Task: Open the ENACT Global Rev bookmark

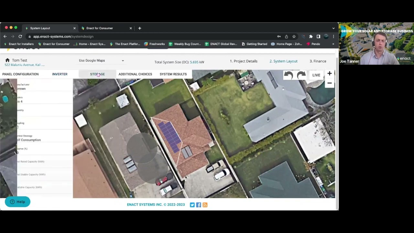Action: (x=221, y=44)
